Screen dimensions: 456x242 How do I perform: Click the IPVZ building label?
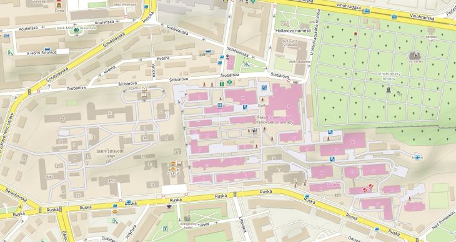point(111,181)
